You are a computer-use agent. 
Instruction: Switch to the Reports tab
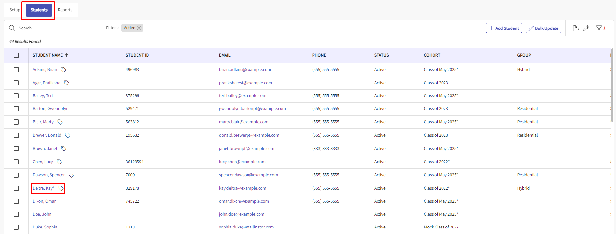click(65, 10)
